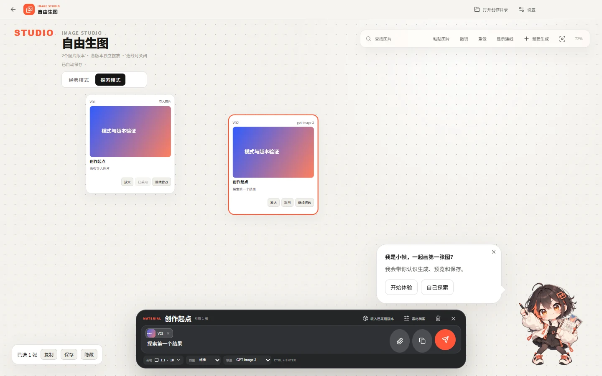Close the 创作起点 prompt panel

click(453, 318)
